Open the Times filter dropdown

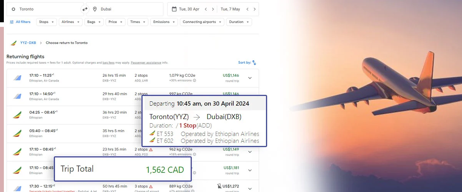click(x=138, y=22)
